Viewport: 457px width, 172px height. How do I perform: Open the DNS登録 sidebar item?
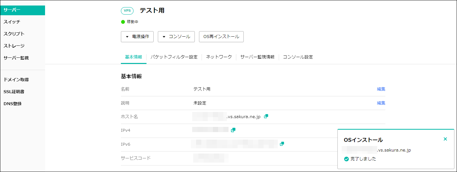13,104
